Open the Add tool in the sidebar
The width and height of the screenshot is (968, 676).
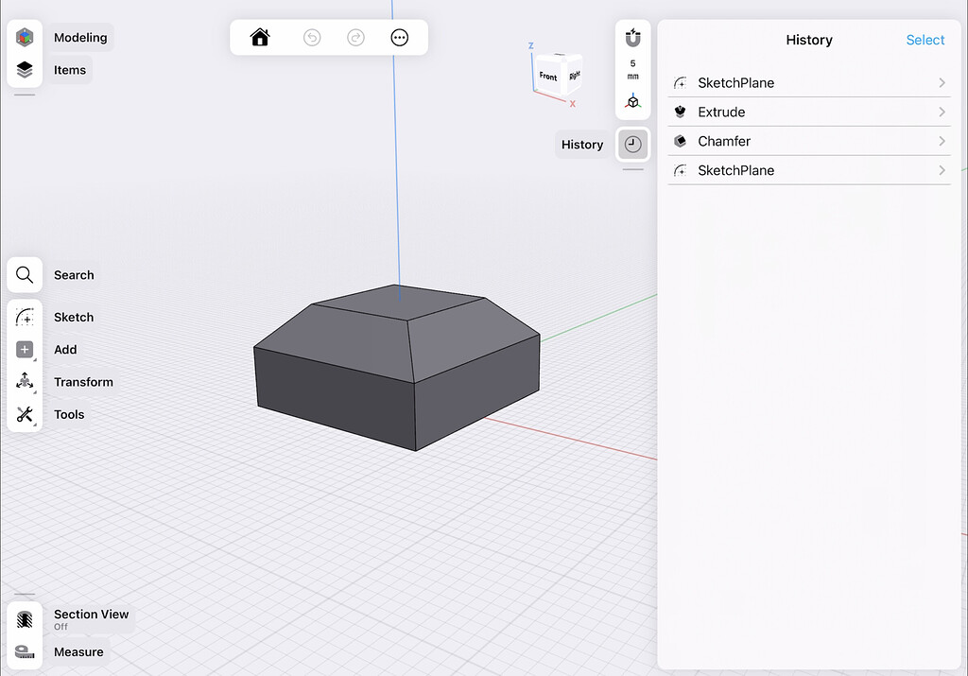tap(24, 349)
